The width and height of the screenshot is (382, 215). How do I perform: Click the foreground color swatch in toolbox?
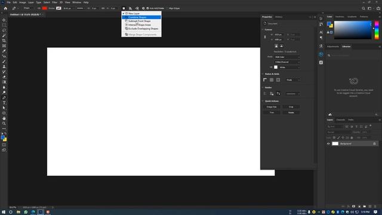click(2, 138)
